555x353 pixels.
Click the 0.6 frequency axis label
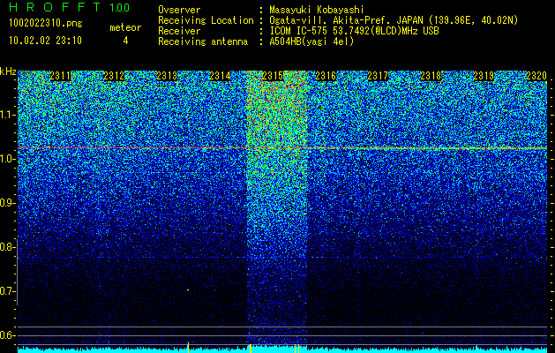click(x=7, y=335)
